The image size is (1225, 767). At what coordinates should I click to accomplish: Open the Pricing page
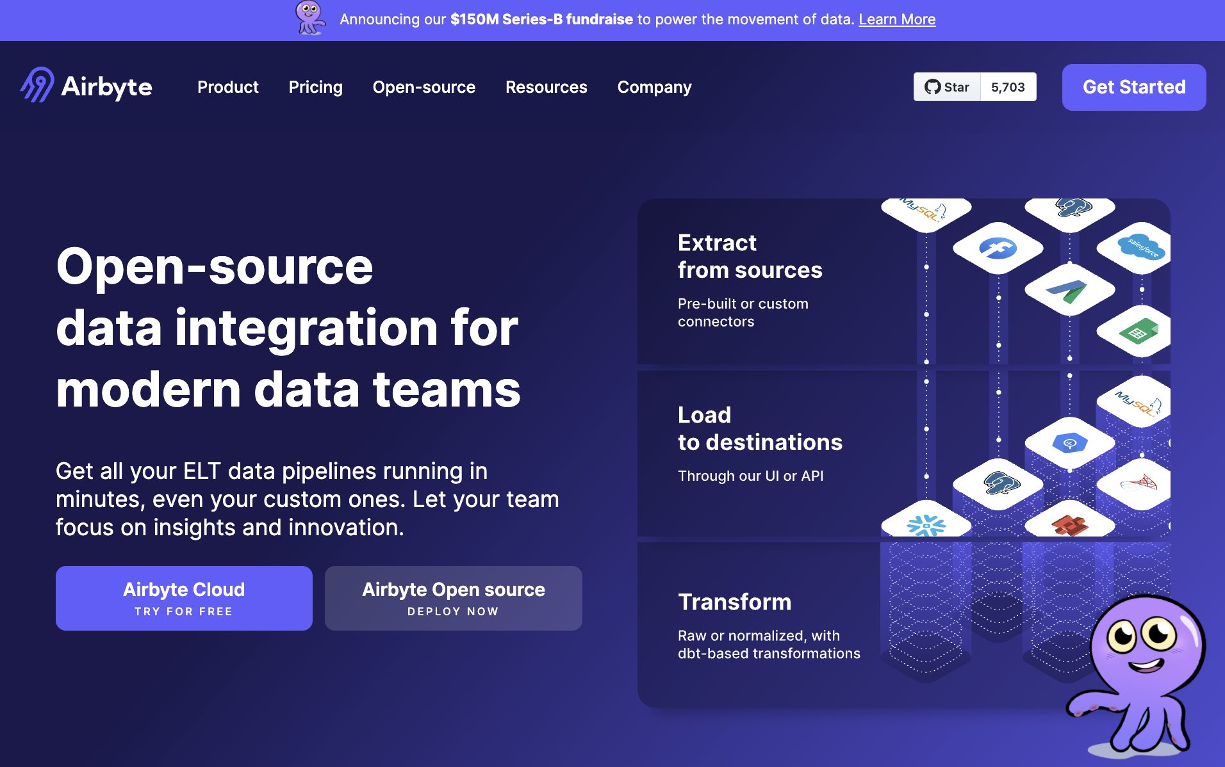315,87
